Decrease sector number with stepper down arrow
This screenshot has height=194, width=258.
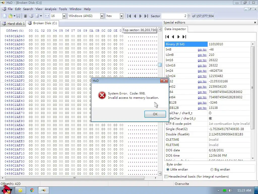(189, 17)
